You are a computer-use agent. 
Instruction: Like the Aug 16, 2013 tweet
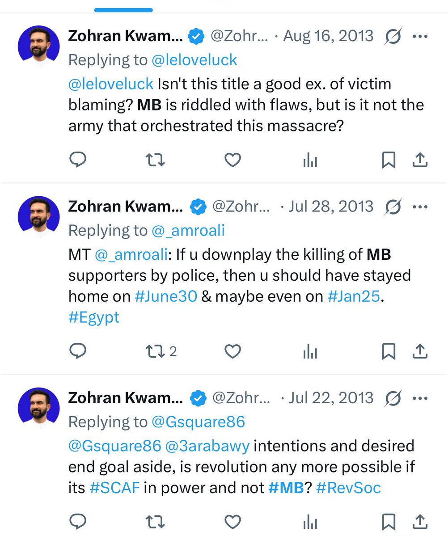pos(232,160)
